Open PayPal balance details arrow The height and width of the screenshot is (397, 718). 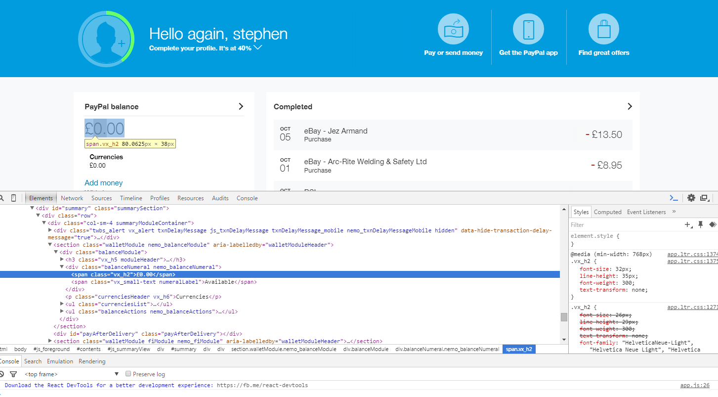241,106
